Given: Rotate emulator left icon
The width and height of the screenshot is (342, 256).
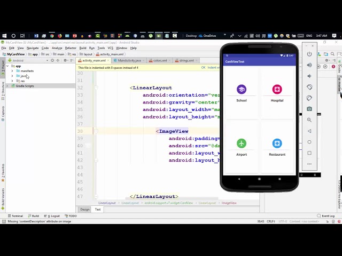Looking at the screenshot, I should pyautogui.click(x=309, y=87).
